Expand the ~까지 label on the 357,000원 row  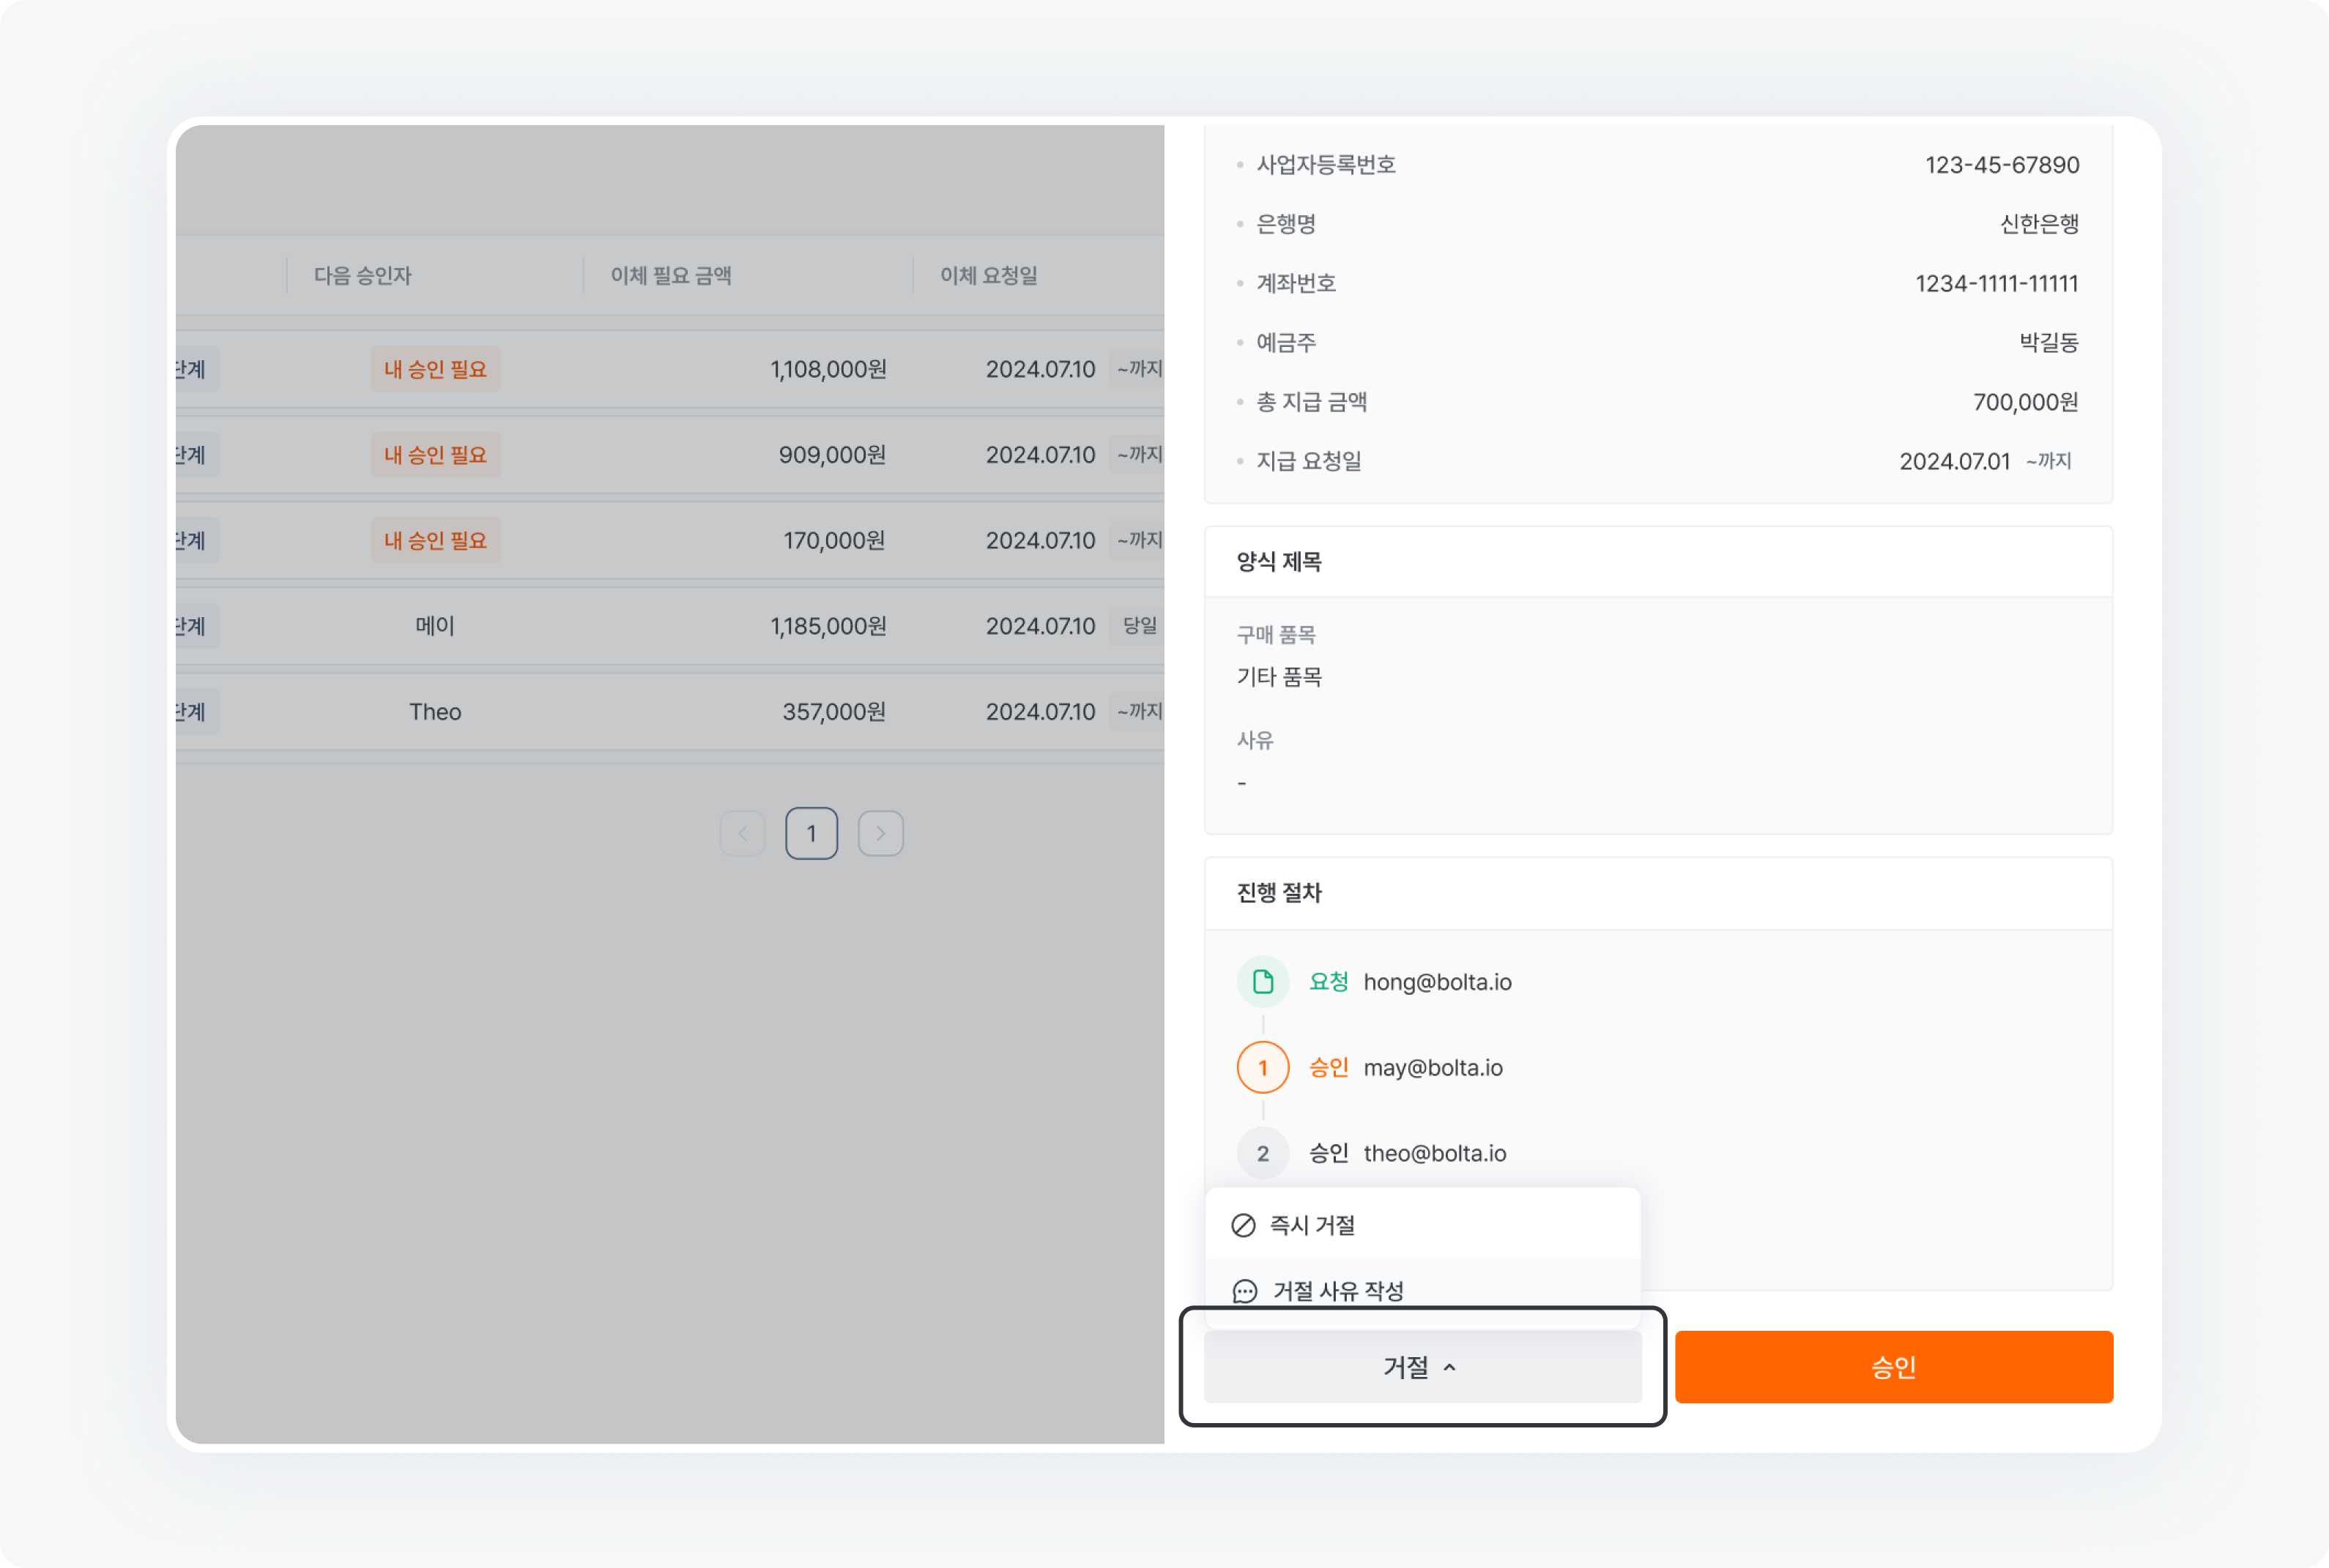tap(1137, 711)
